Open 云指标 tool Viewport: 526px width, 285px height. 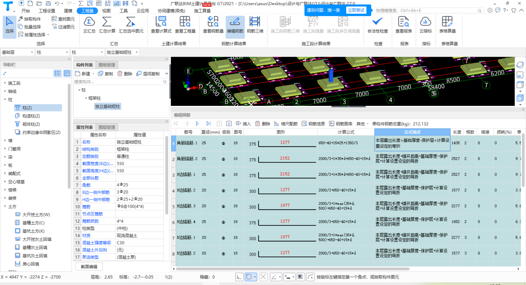tap(425, 25)
